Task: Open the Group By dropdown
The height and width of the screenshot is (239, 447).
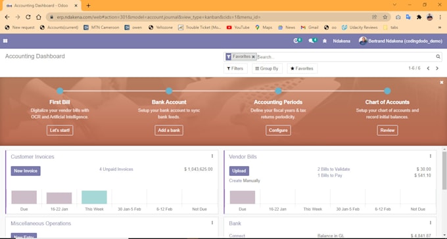Action: (x=267, y=68)
